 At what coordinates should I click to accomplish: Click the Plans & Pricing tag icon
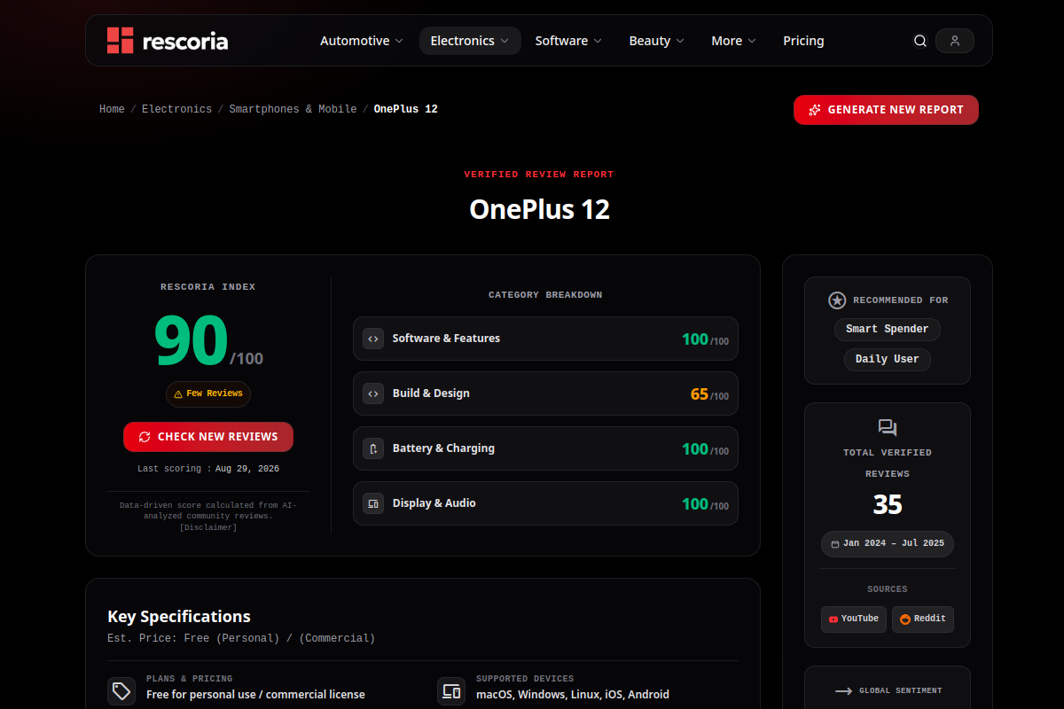coord(121,691)
